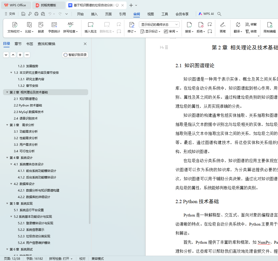Open WPS AI assistant

click(x=206, y=14)
